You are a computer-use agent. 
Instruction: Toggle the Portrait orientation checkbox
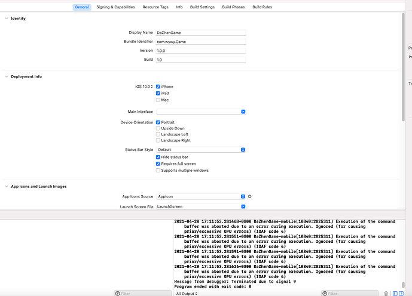click(158, 122)
